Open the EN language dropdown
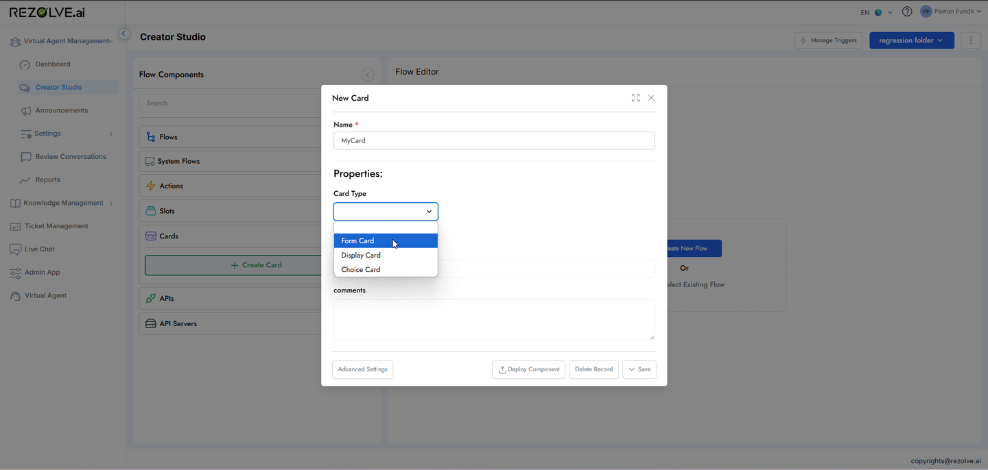The height and width of the screenshot is (470, 988). click(876, 12)
